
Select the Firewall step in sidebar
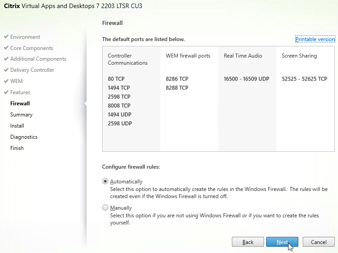20,104
